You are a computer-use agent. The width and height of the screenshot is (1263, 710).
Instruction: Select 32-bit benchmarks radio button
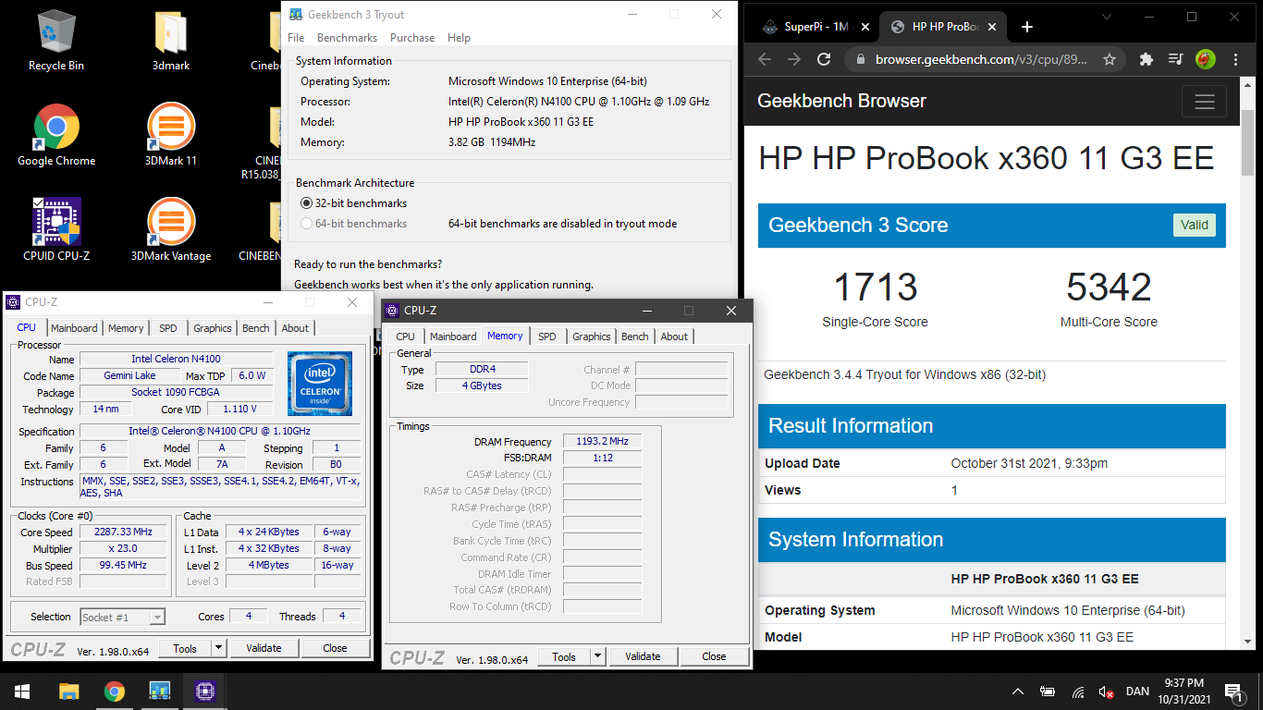[307, 203]
